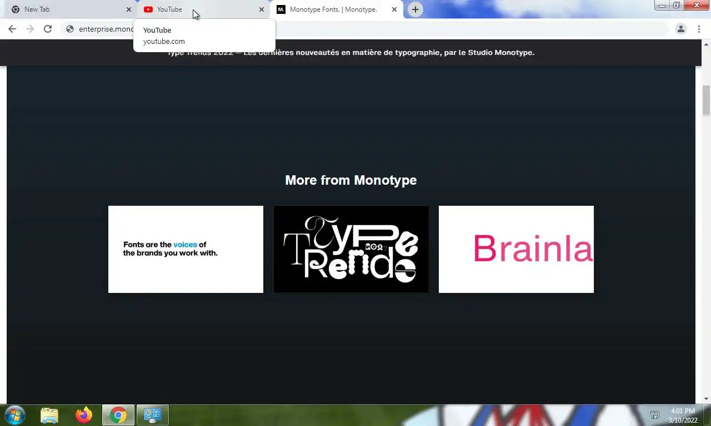Open the taskbar clock showing 4:01 PM
The image size is (711, 426).
[x=683, y=415]
